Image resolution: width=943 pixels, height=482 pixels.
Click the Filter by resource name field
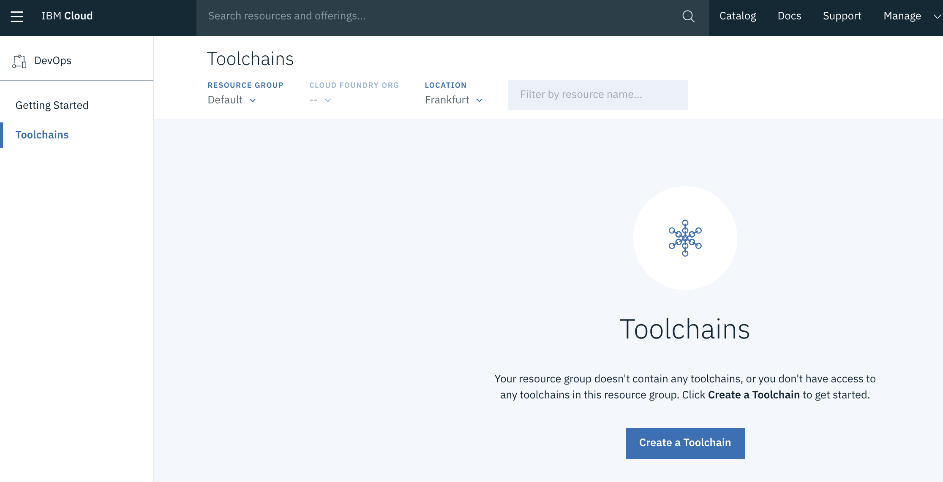pos(597,95)
